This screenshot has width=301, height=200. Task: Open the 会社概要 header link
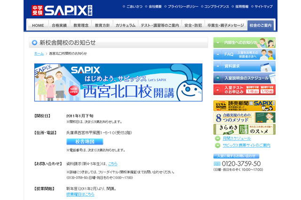click(155, 7)
